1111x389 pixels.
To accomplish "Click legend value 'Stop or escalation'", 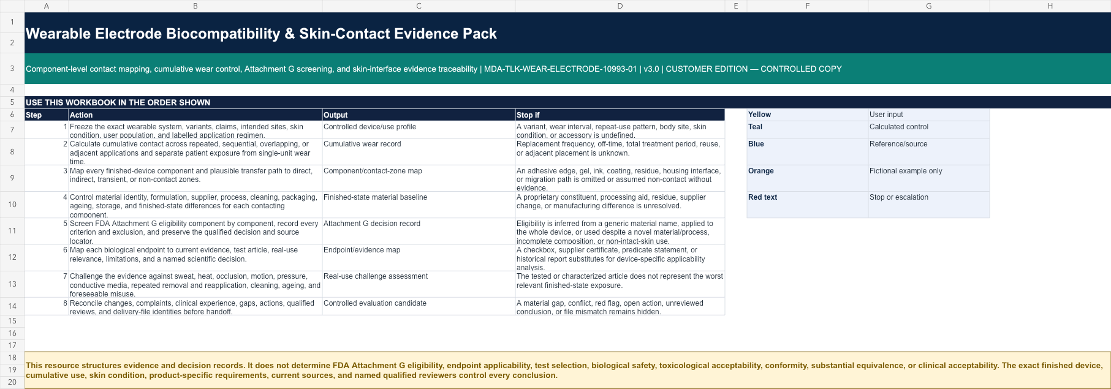I will [x=929, y=205].
